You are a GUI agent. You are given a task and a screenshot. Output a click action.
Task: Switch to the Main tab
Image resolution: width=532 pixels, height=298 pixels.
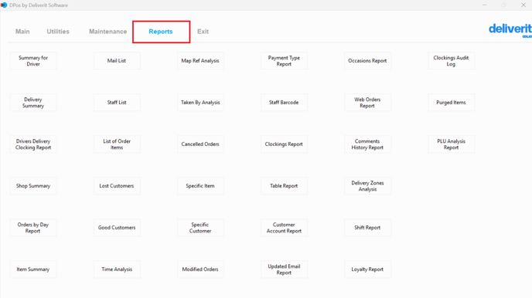pos(22,32)
